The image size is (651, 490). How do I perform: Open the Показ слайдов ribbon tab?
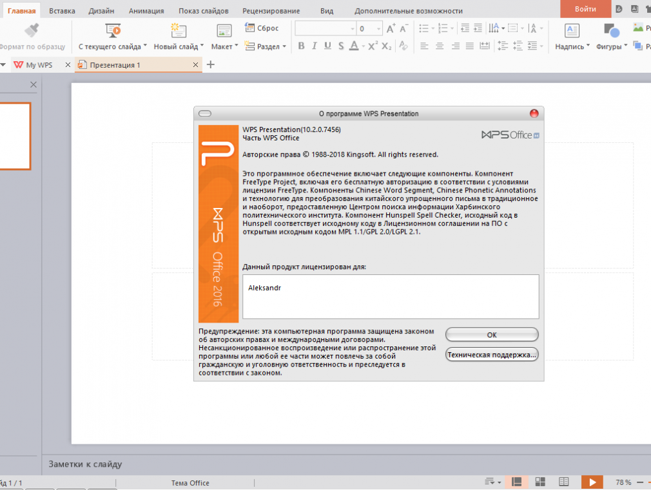204,11
